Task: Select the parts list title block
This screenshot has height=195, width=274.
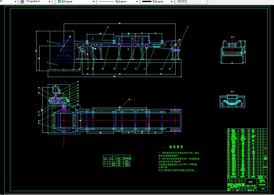Action: pyautogui.click(x=247, y=160)
